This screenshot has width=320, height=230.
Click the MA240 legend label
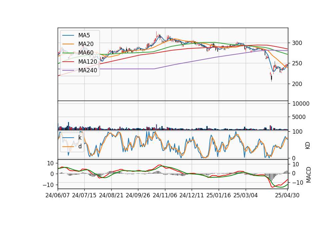point(88,70)
